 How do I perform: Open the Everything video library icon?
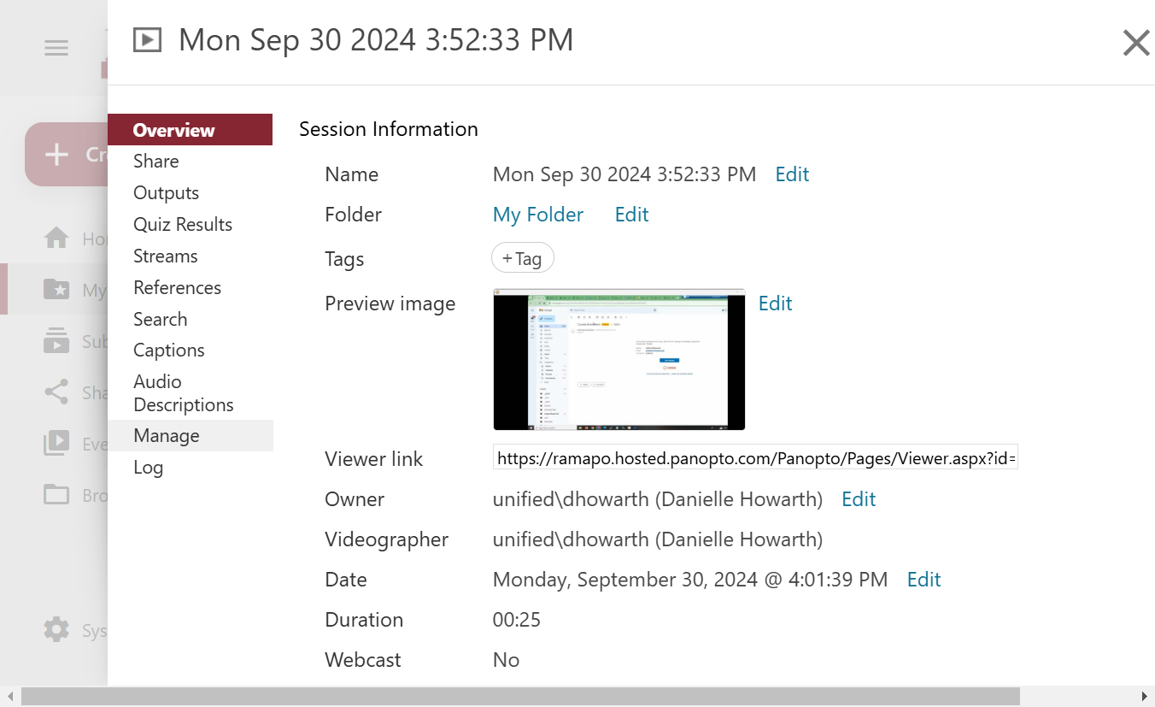pos(56,444)
